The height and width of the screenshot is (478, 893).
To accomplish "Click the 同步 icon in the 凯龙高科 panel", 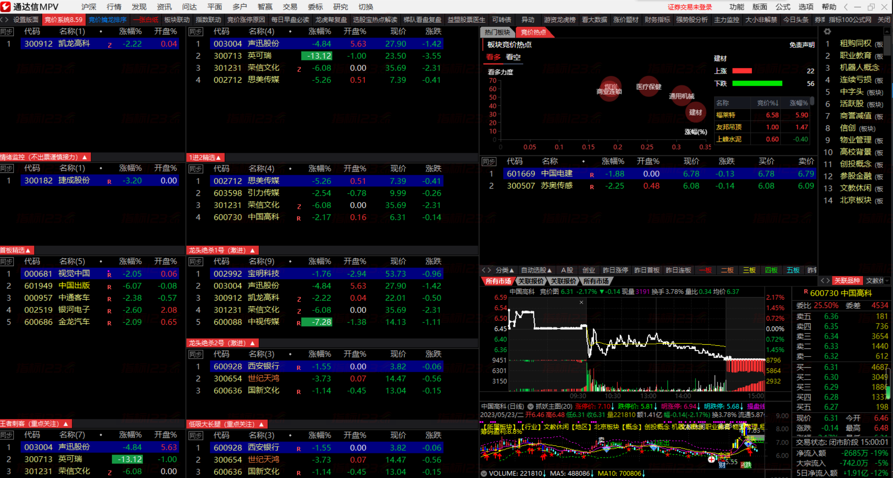I will coord(7,32).
